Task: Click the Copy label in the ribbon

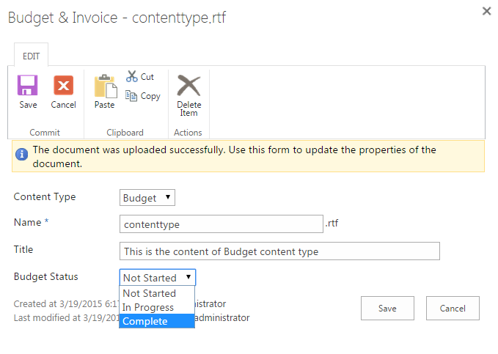Action: point(150,96)
